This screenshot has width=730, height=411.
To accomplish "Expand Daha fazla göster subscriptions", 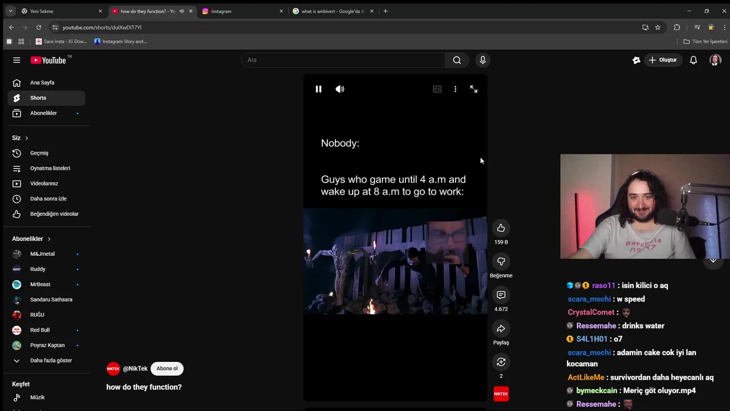I will coord(46,361).
